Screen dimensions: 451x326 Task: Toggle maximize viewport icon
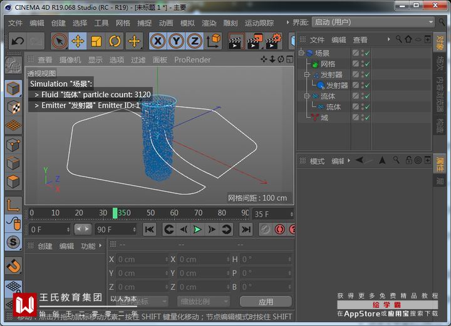pos(290,59)
